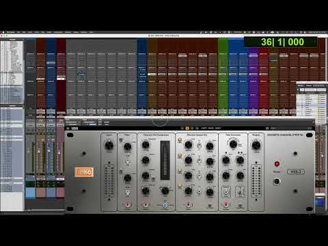Click the second EQ band left knob
Image resolution: width=328 pixels, height=246 pixels.
click(189, 160)
